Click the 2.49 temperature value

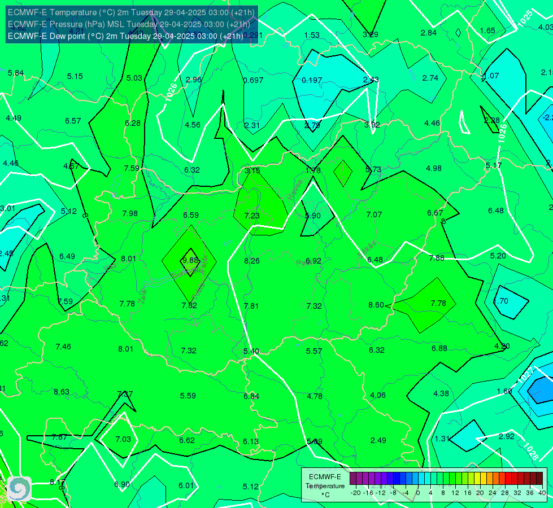coord(378,441)
